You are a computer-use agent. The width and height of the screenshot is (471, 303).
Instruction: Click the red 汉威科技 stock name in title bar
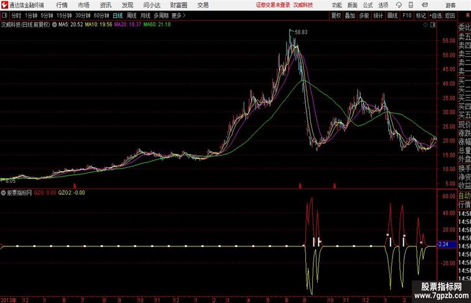303,5
